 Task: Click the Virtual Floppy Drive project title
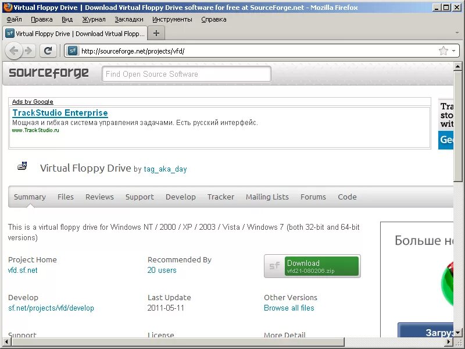(x=85, y=168)
